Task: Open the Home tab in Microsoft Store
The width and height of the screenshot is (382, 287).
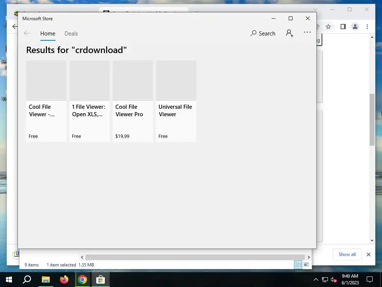Action: click(48, 33)
